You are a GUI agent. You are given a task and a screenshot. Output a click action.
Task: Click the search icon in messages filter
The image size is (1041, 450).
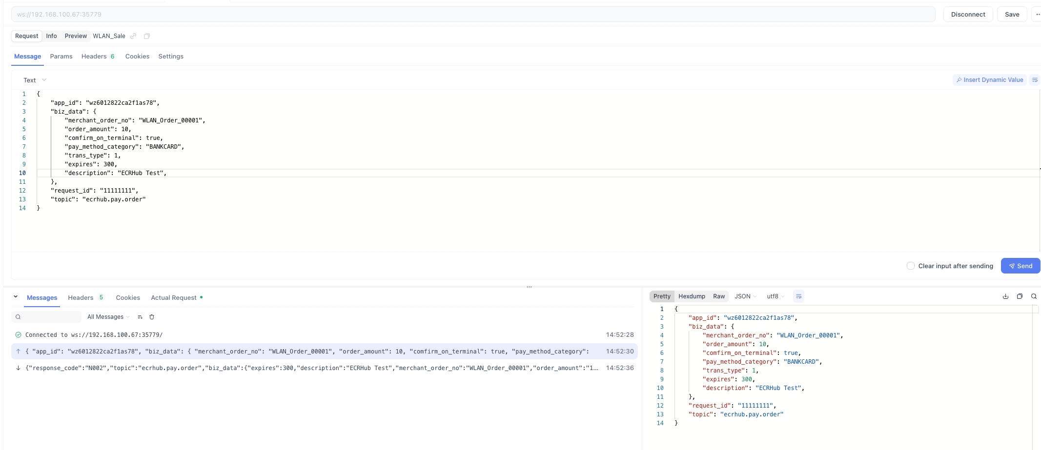tap(18, 317)
